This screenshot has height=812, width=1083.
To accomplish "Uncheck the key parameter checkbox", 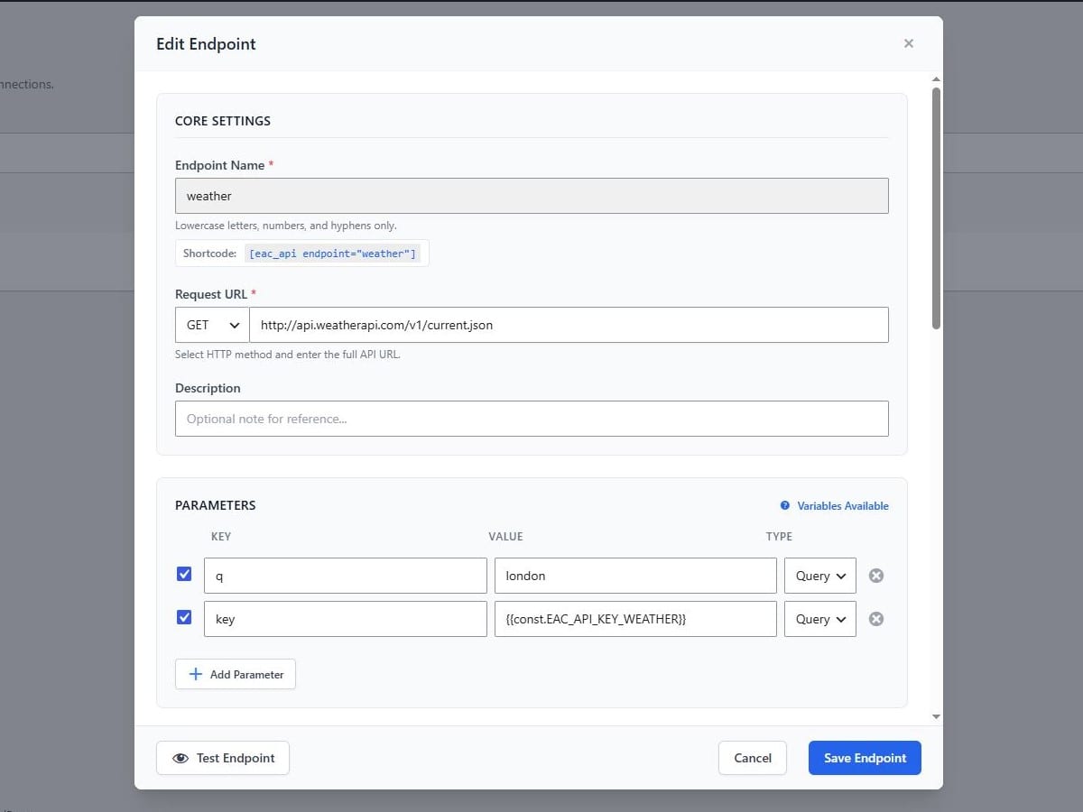I will (184, 617).
